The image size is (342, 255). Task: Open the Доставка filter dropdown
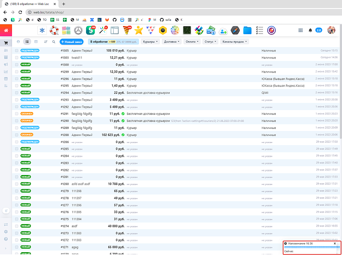pos(172,42)
